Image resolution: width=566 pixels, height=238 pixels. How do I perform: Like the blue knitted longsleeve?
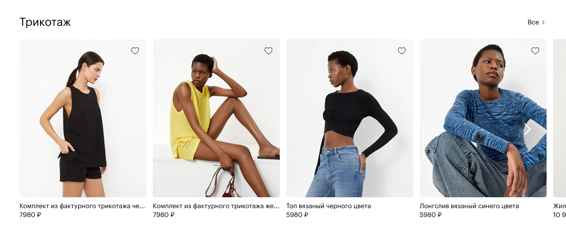(535, 51)
